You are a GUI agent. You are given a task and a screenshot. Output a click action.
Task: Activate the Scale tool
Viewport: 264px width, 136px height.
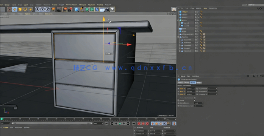pos(20,9)
